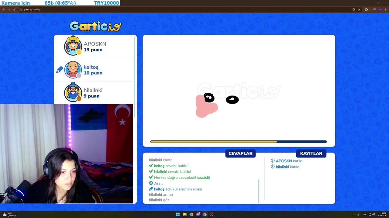The image size is (389, 218).
Task: Switch to the KAYITLAR tab
Action: tap(311, 154)
